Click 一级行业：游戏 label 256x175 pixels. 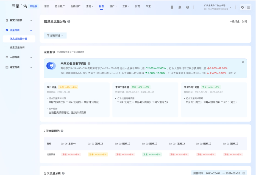[238, 21]
